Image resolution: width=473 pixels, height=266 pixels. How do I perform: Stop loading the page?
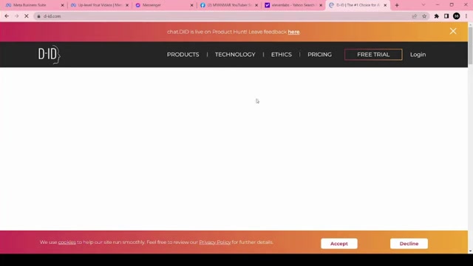[27, 16]
